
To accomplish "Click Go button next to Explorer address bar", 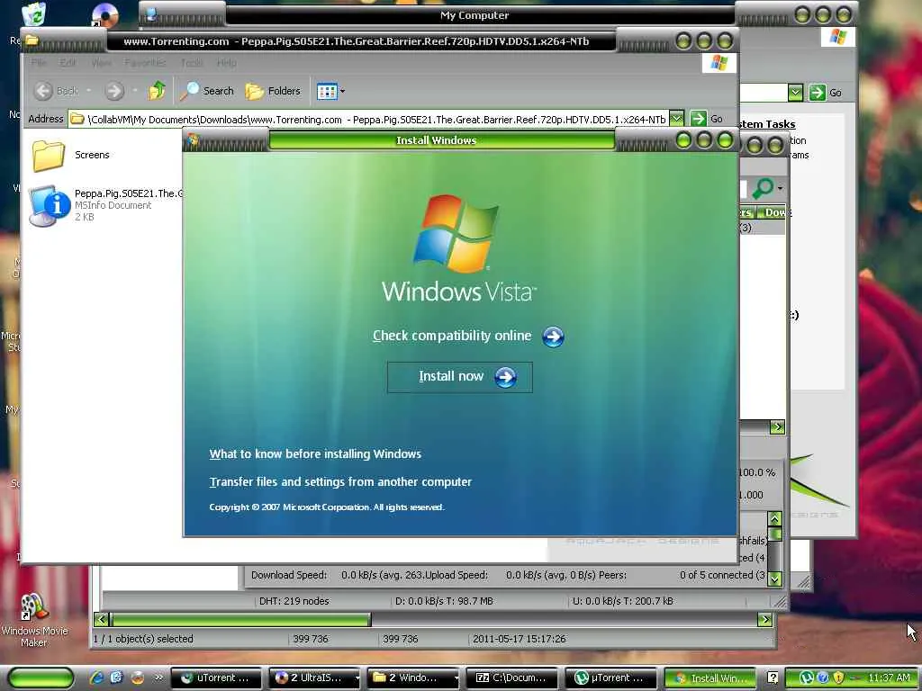I will click(x=707, y=119).
